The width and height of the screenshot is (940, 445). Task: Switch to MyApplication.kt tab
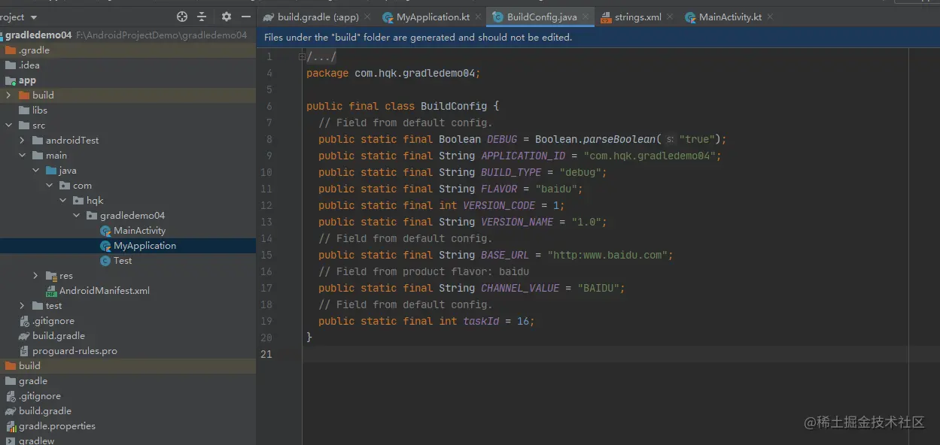[x=427, y=17]
